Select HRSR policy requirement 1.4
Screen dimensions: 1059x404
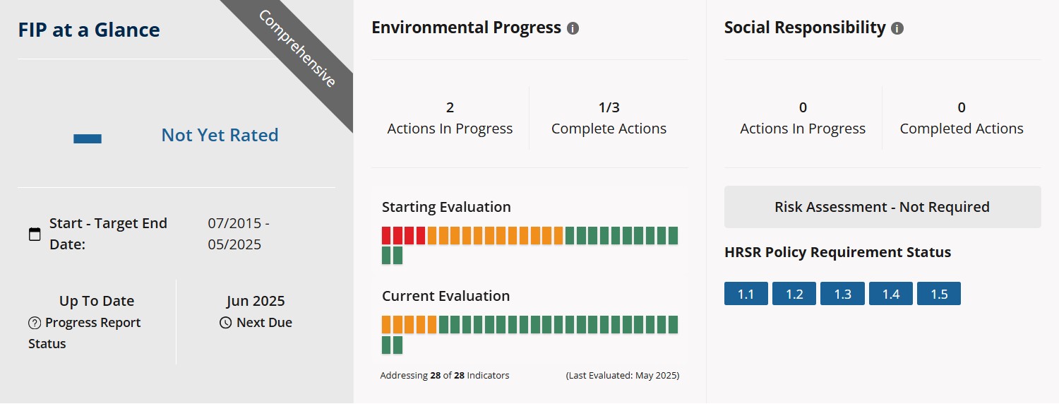(890, 294)
